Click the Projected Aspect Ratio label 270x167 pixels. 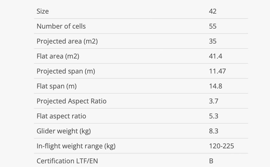[x=71, y=101]
